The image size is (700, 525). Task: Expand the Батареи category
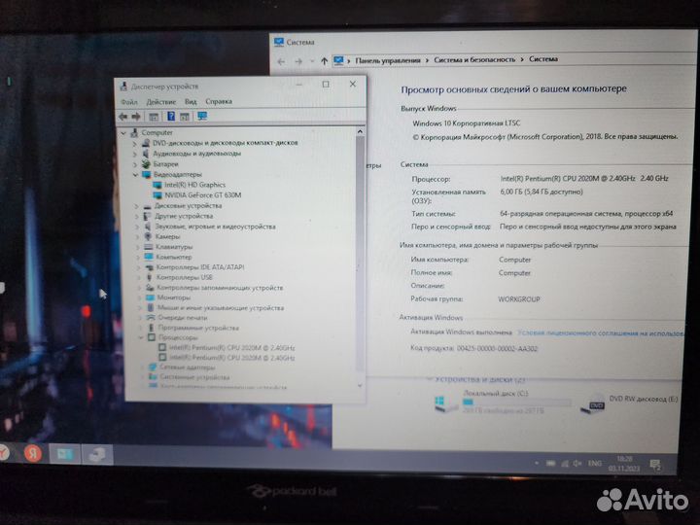click(x=135, y=164)
